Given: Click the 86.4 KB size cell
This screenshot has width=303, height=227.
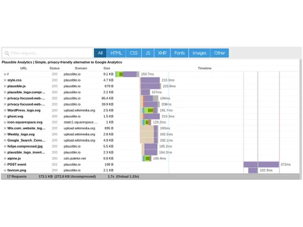Looking at the screenshot, I should click(107, 98).
